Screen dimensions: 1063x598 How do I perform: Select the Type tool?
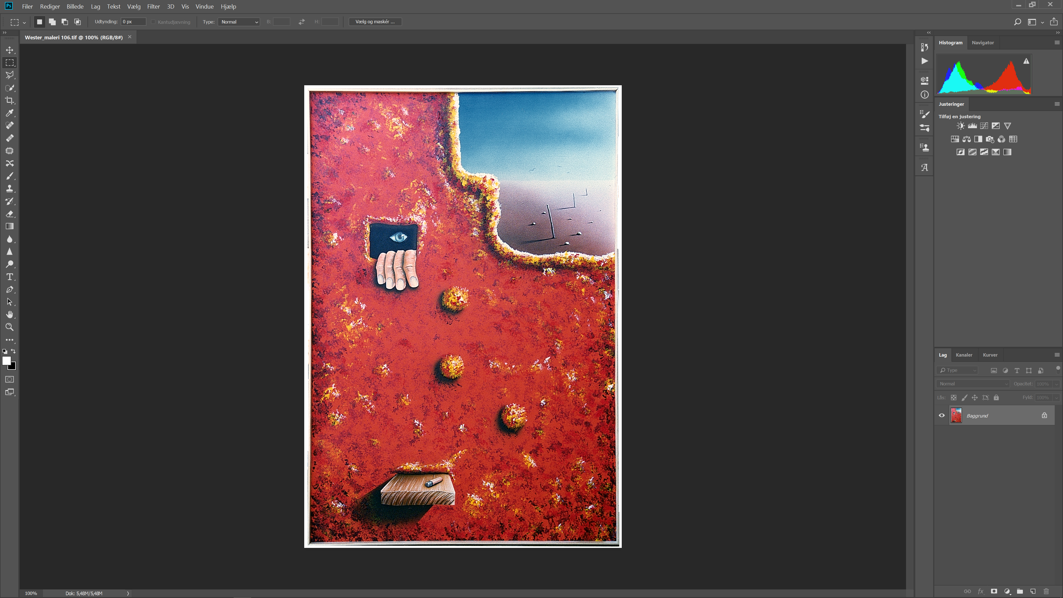(9, 277)
